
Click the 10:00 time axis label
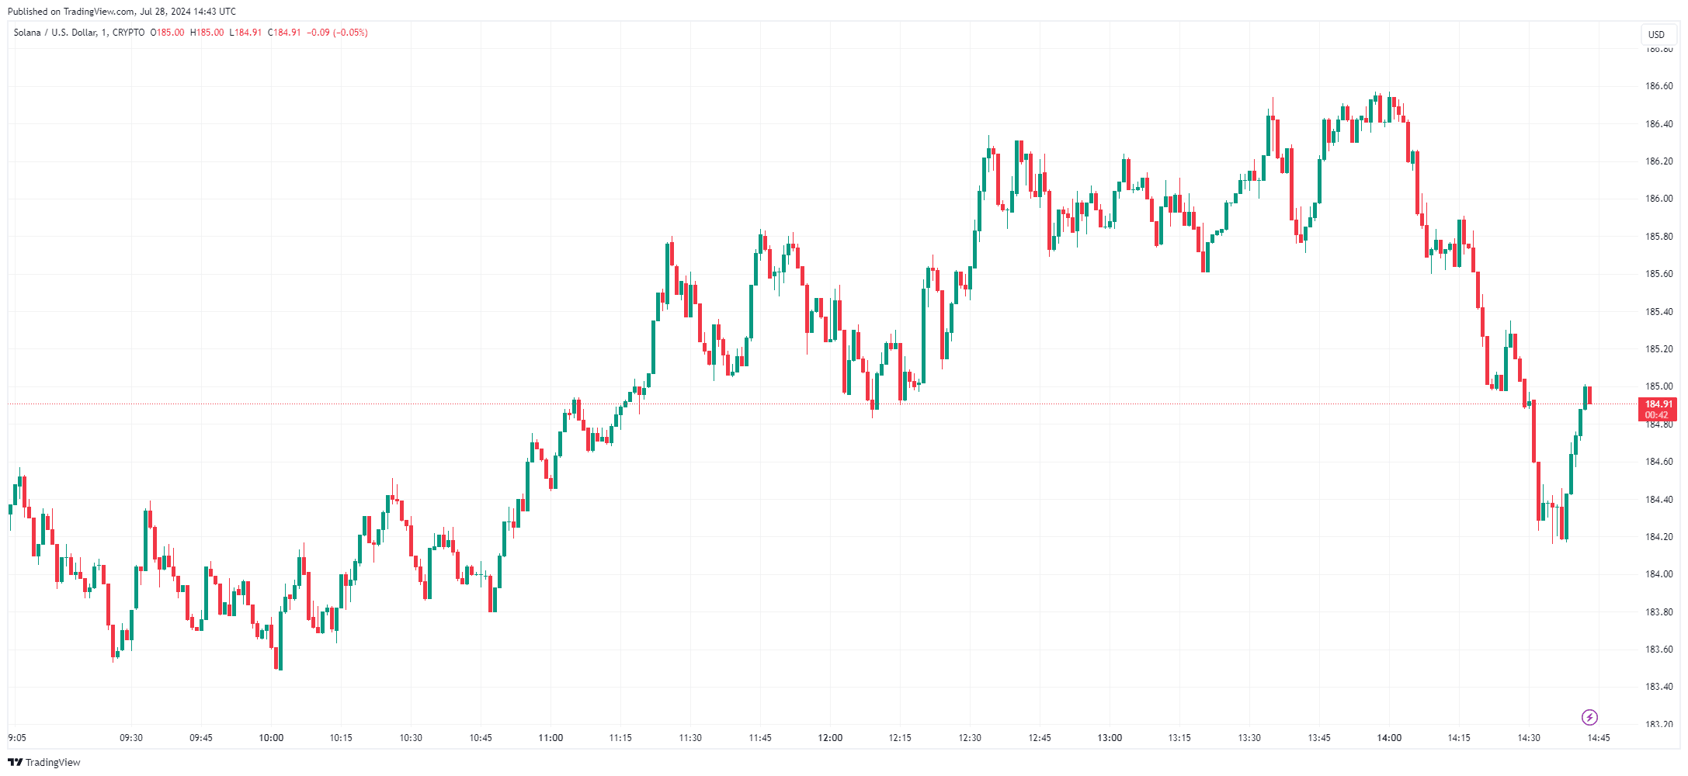pyautogui.click(x=271, y=738)
